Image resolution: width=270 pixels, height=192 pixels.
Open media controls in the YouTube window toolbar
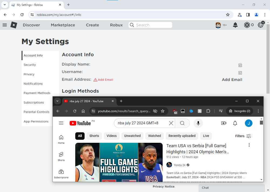221,111
